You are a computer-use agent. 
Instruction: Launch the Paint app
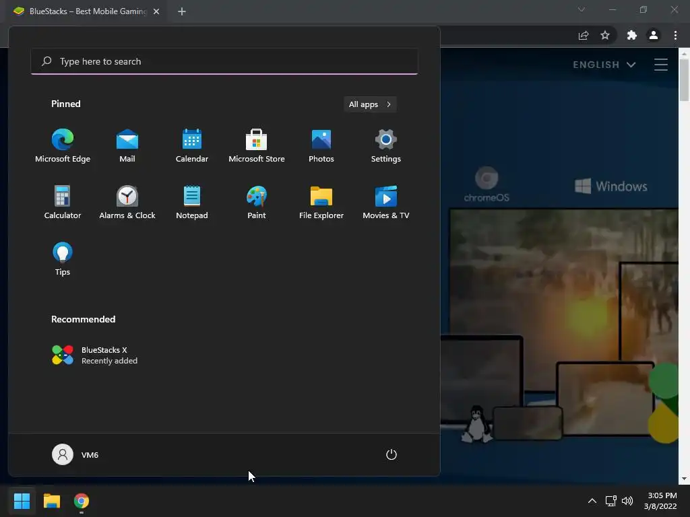(x=257, y=202)
